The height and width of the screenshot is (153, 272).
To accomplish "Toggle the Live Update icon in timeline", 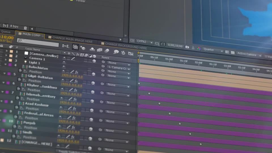I will [75, 47].
